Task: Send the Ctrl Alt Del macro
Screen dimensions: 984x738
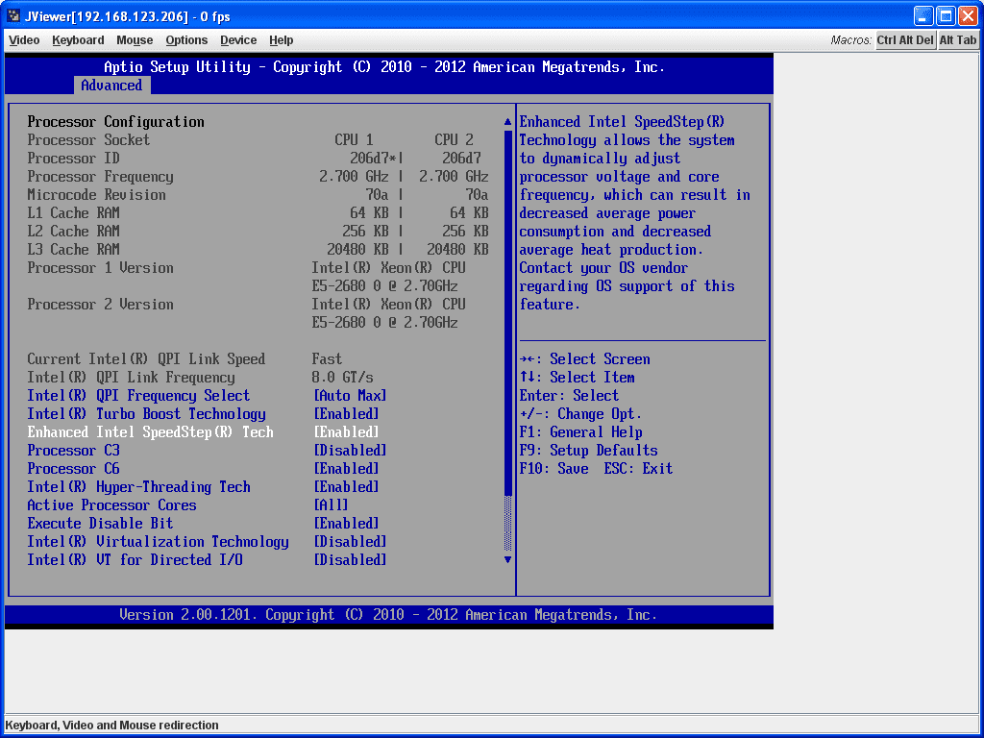Action: pos(905,40)
